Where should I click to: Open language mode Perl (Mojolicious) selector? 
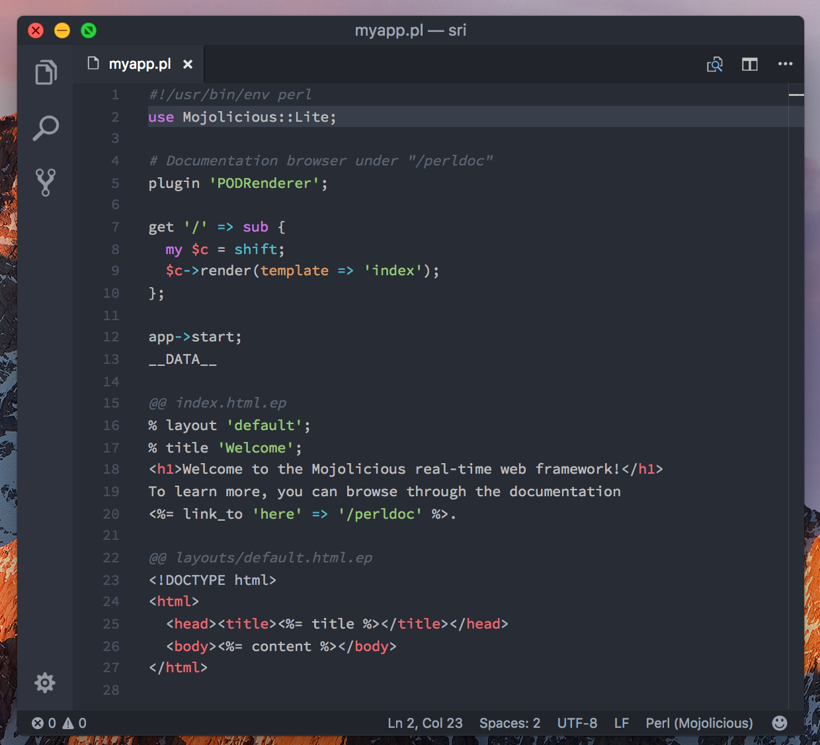[x=699, y=723]
